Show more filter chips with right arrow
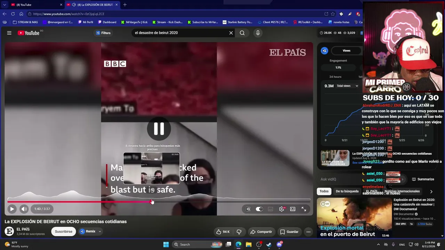 [x=431, y=191]
